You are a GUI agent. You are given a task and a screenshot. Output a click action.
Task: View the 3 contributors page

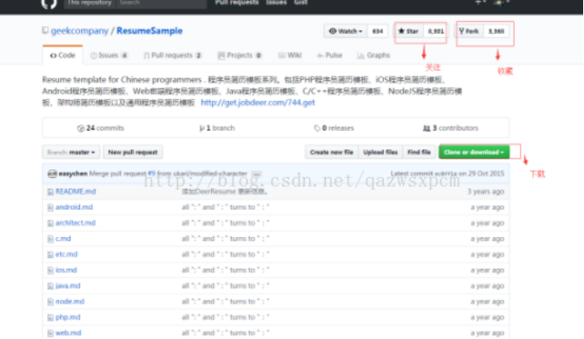451,128
